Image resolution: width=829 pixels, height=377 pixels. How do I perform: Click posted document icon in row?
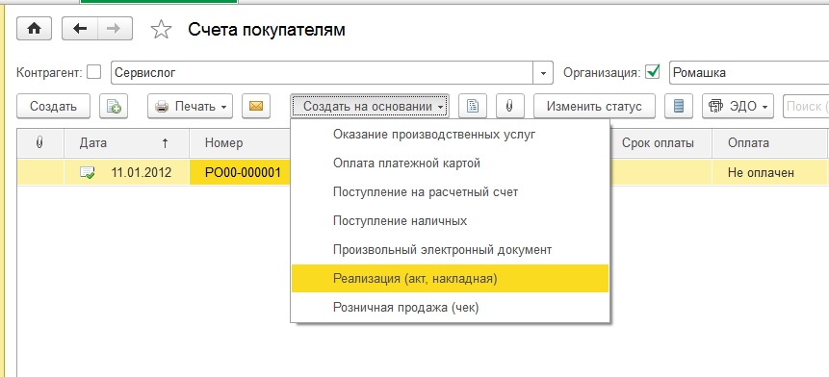(88, 173)
